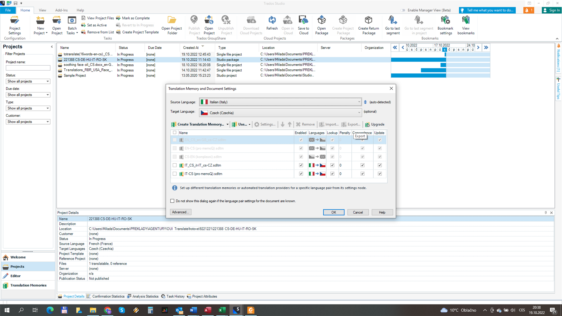Collapse the Projects side panel

tap(52, 47)
